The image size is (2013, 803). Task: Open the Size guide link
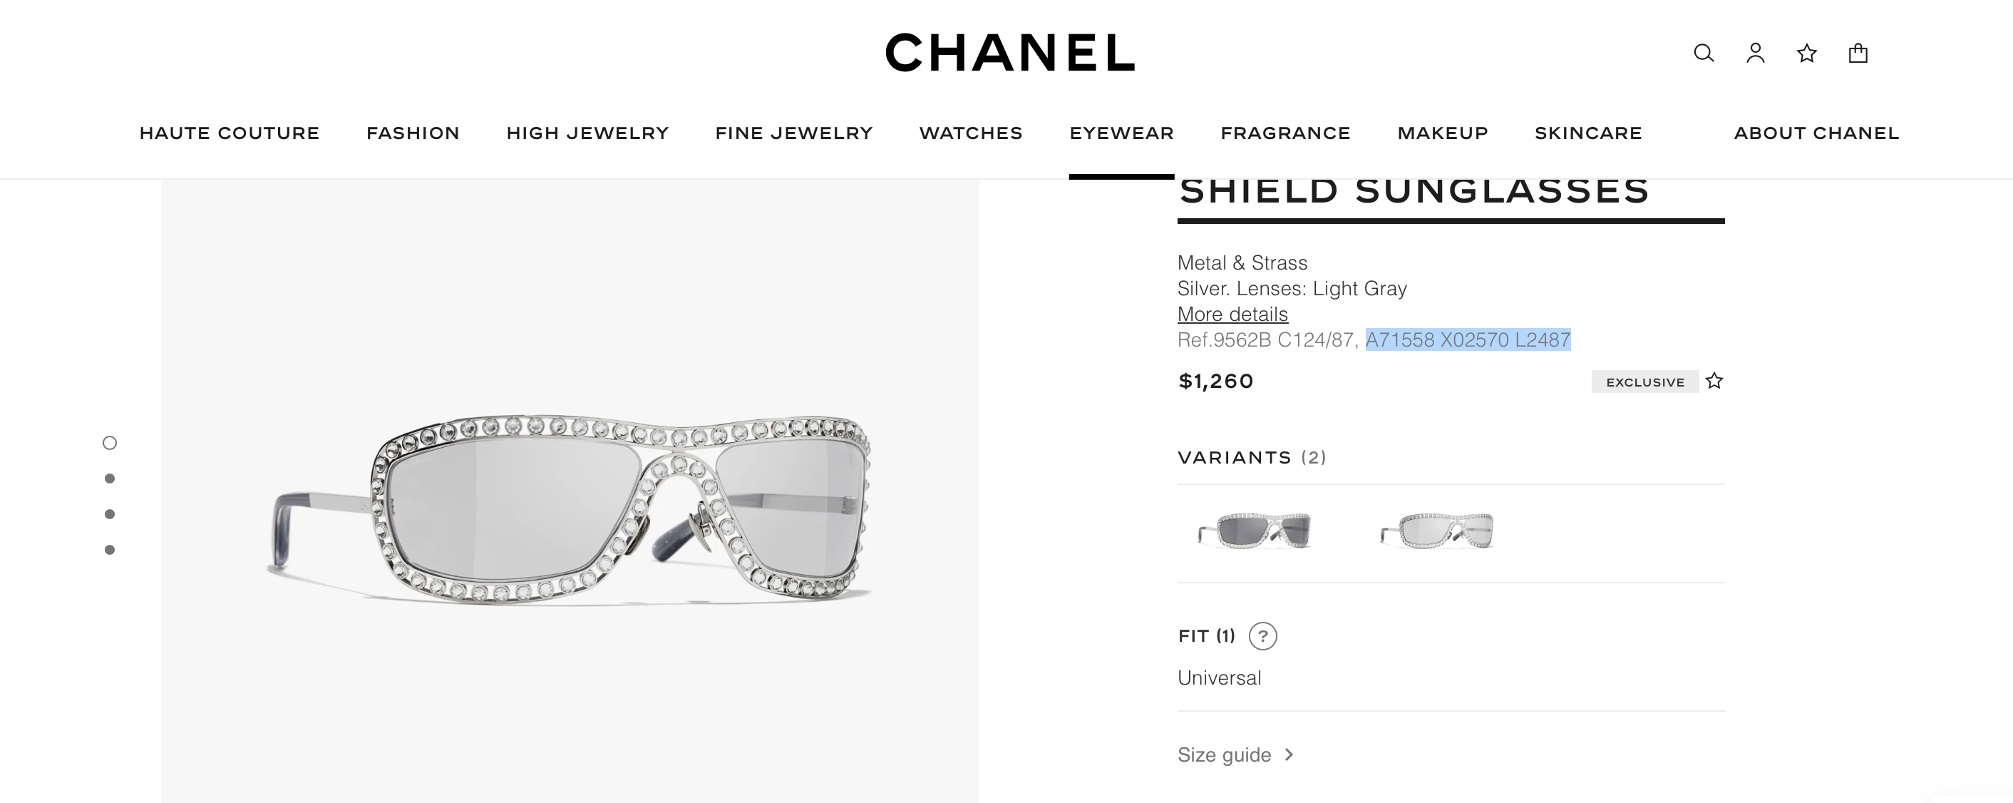[1224, 755]
